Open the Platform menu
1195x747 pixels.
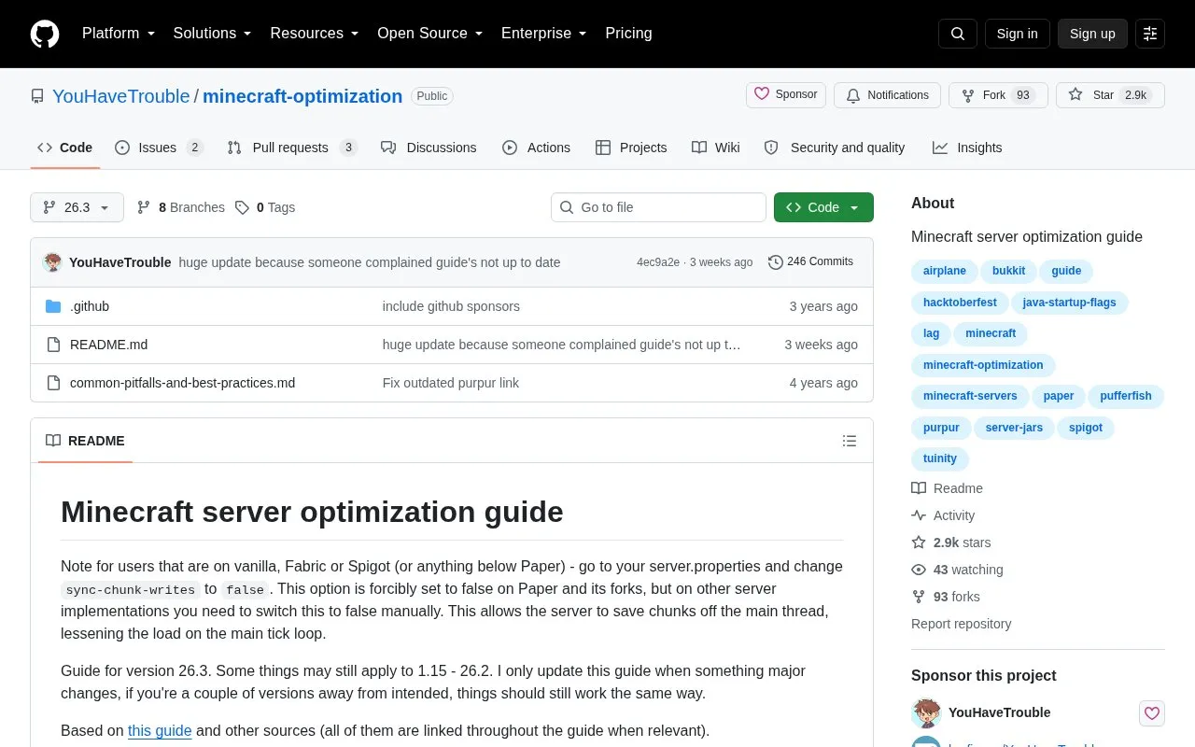tap(119, 34)
